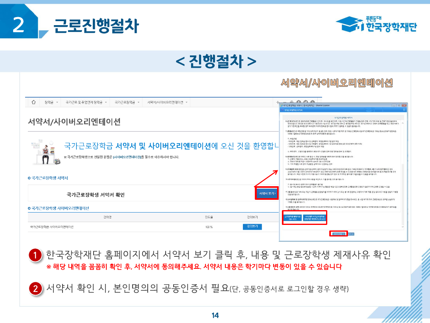Image resolution: width=430 pixels, height=323 pixels.
Task: Expand the 장학금 breadcrumb dropdown
Action: tap(51, 102)
